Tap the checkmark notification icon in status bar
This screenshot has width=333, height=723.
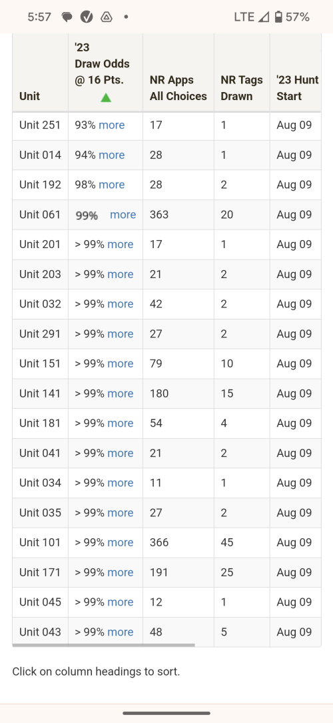click(x=87, y=17)
